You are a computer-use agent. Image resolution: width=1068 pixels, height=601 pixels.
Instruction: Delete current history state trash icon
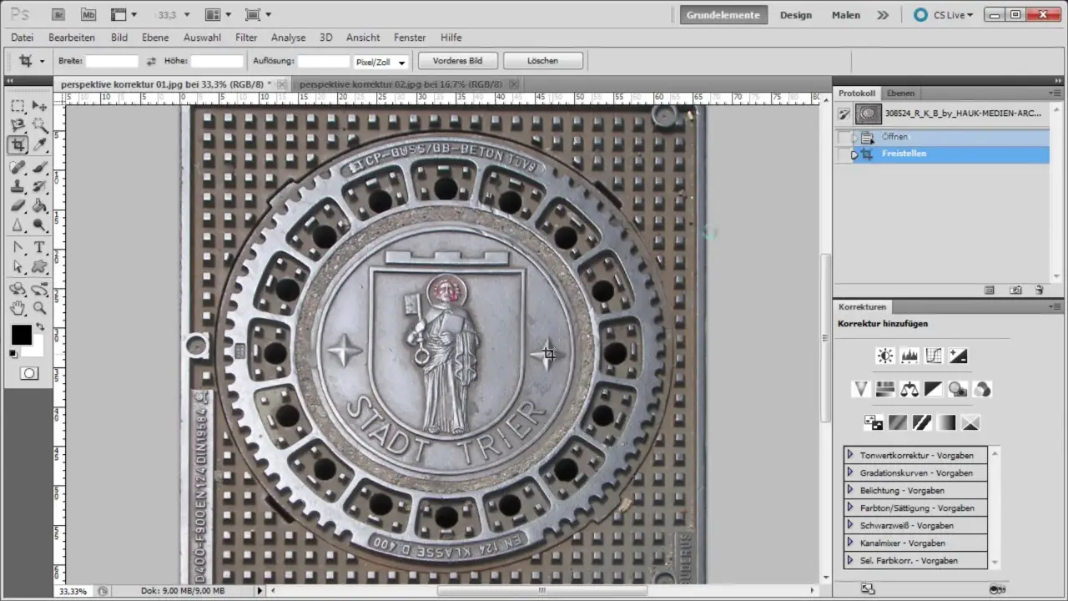[x=1039, y=290]
